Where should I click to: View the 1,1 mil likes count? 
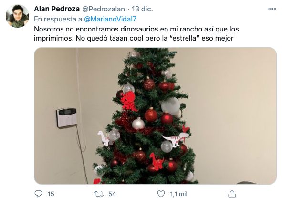(178, 194)
